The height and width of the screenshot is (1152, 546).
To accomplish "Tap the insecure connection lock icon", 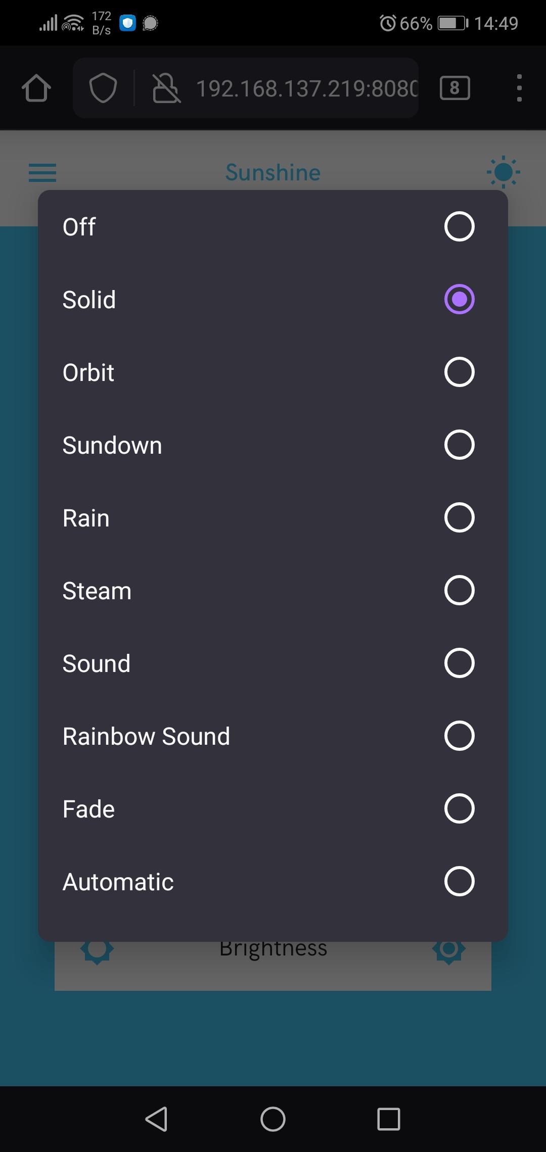I will 166,88.
